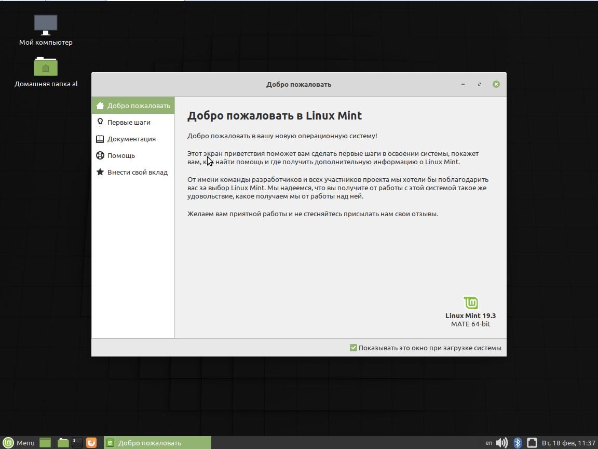The width and height of the screenshot is (598, 449).
Task: Go to the Помощь section
Action: (x=133, y=155)
